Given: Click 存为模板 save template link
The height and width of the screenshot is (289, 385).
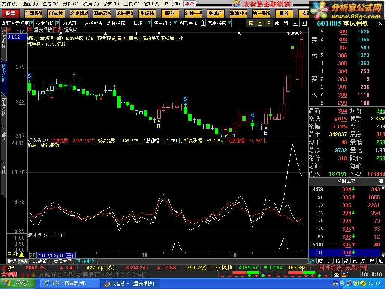Looking at the screenshot, I should pyautogui.click(x=85, y=261).
